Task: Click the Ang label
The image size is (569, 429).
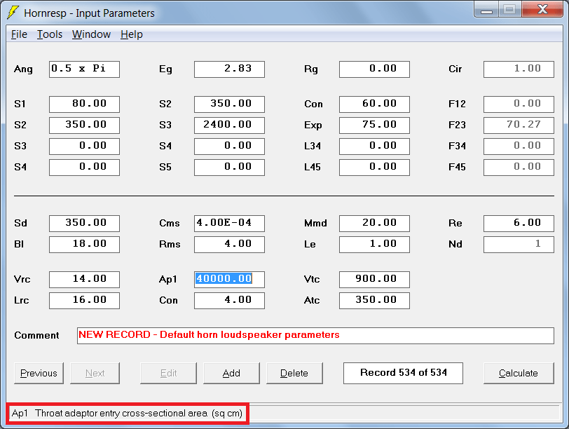Action: (x=23, y=69)
